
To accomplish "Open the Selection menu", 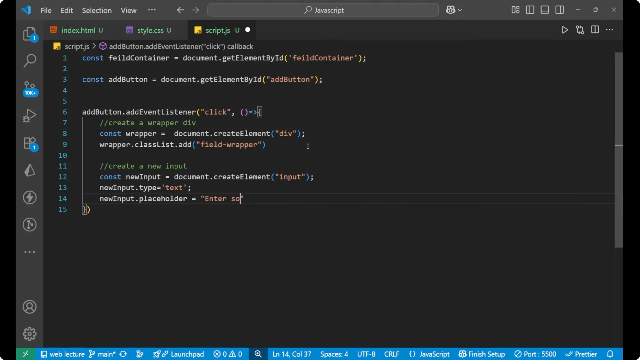I will (97, 10).
